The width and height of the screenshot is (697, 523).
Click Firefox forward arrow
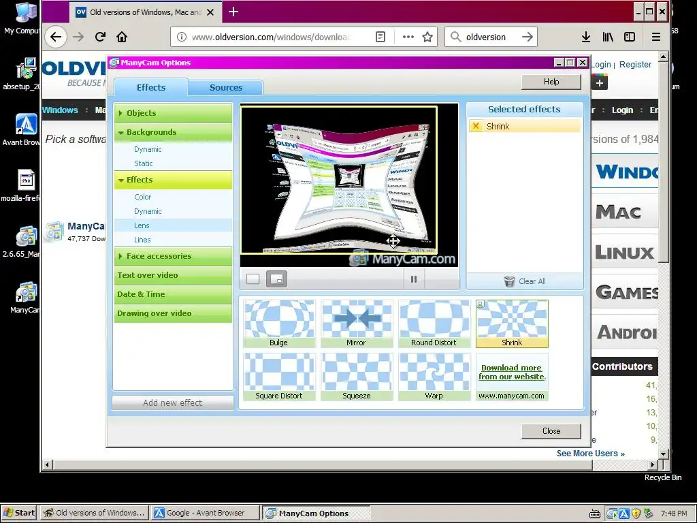click(x=78, y=37)
